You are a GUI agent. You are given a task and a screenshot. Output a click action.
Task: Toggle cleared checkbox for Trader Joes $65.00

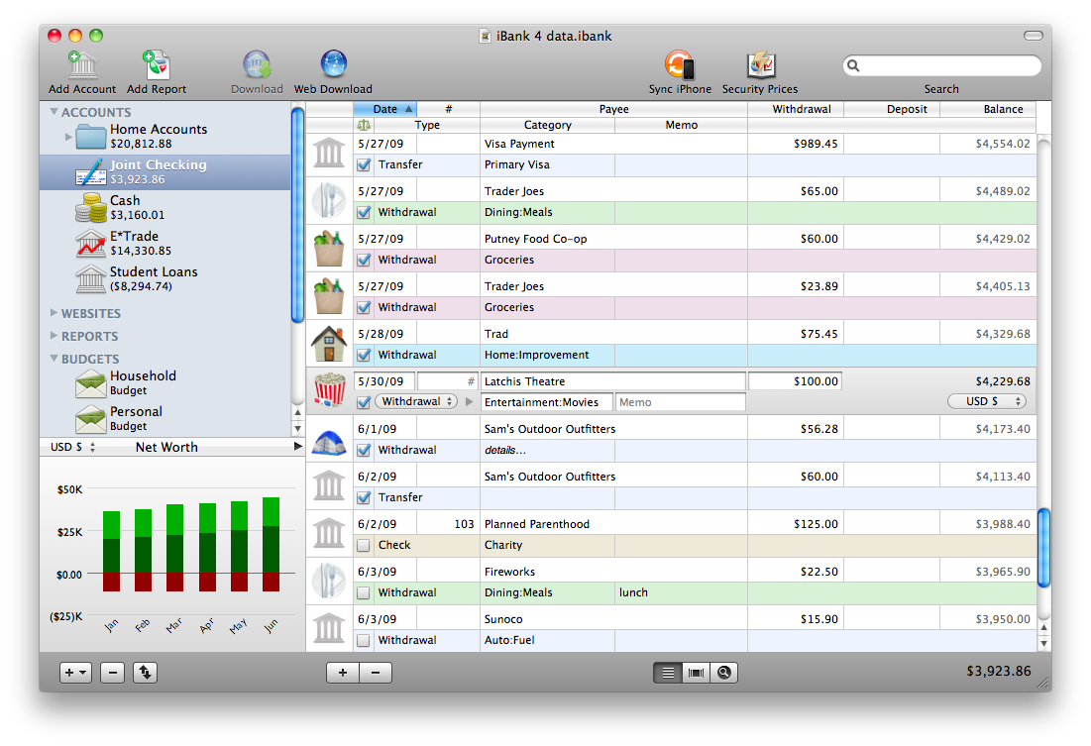click(364, 212)
